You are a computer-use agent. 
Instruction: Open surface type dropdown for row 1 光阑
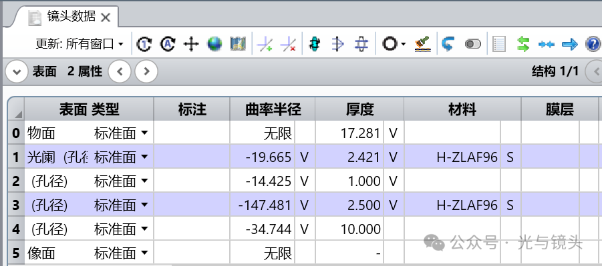[144, 157]
